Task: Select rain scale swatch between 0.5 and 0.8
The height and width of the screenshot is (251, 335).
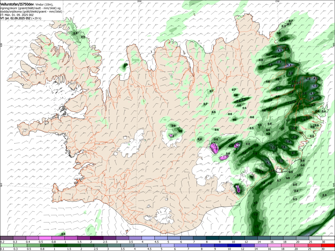Action: pos(34,245)
